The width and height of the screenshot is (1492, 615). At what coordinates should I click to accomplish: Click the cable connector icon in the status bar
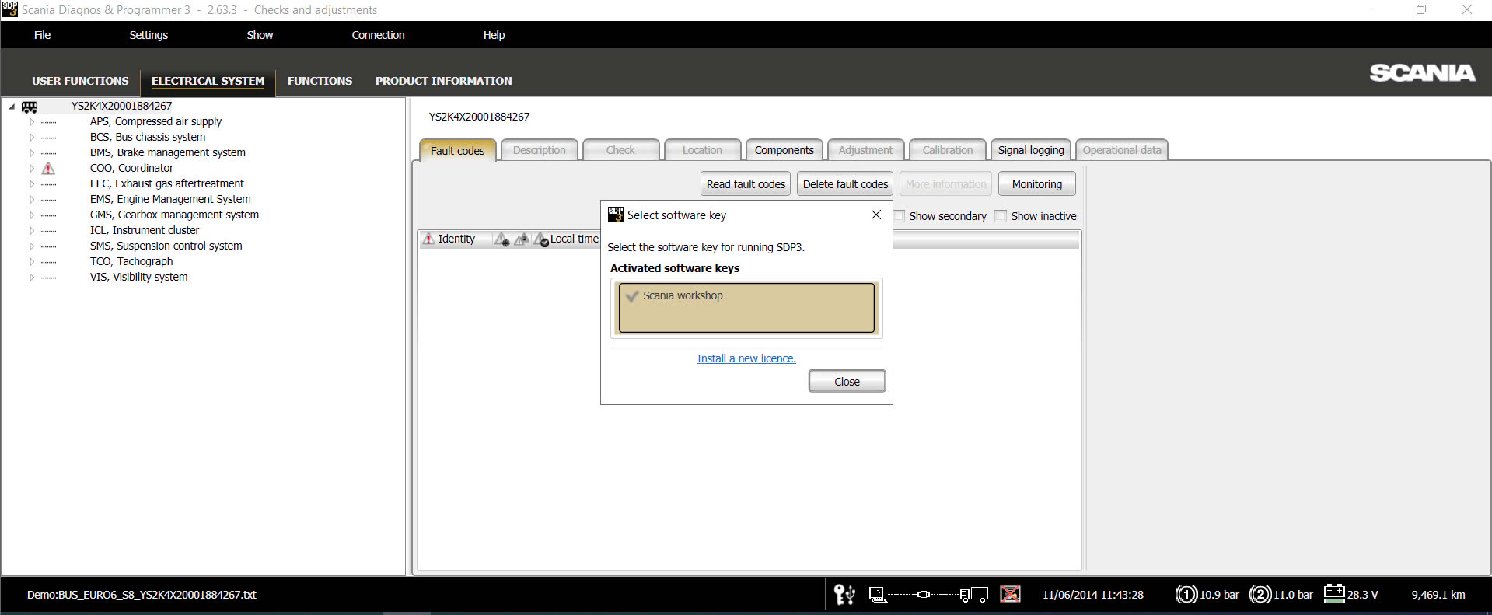[924, 595]
